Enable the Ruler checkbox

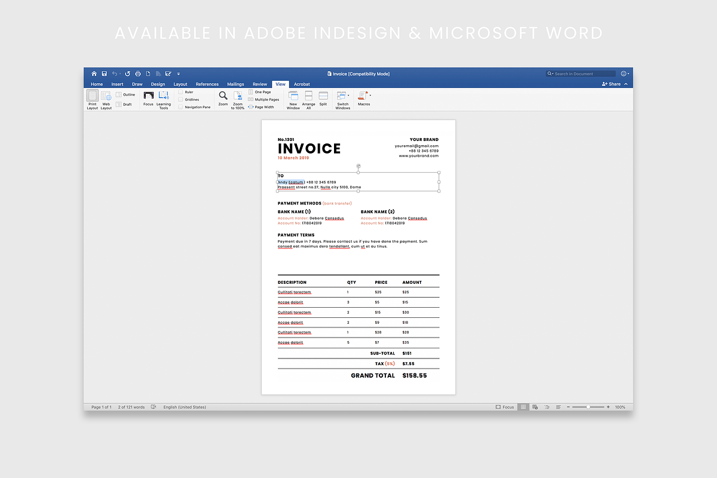click(181, 92)
